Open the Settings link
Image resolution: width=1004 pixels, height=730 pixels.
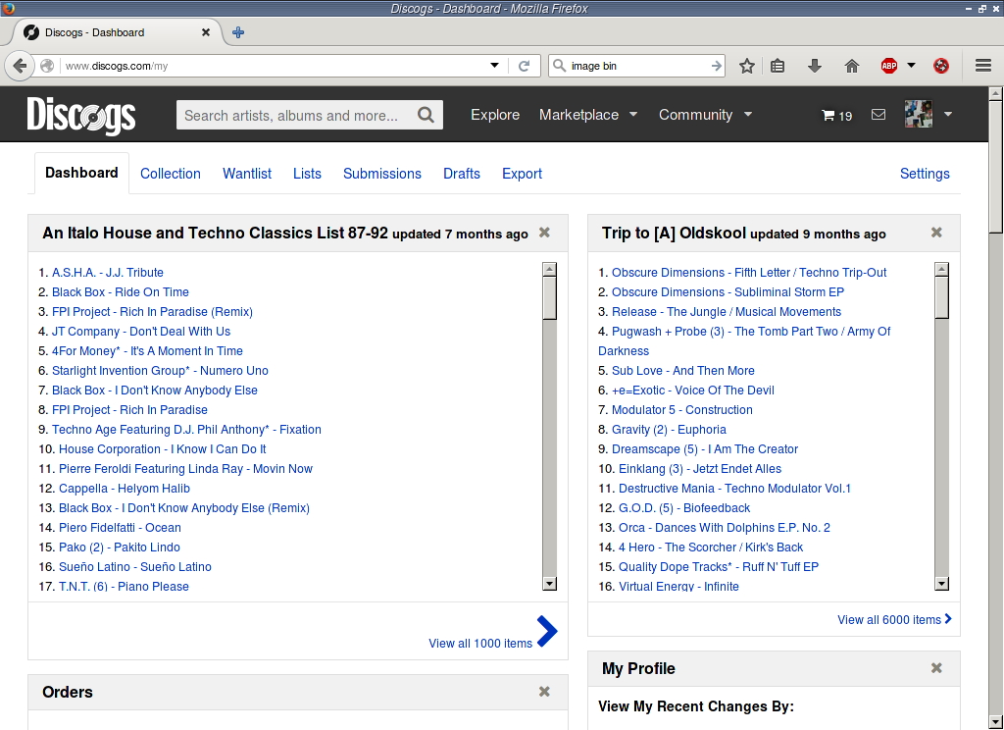tap(925, 174)
